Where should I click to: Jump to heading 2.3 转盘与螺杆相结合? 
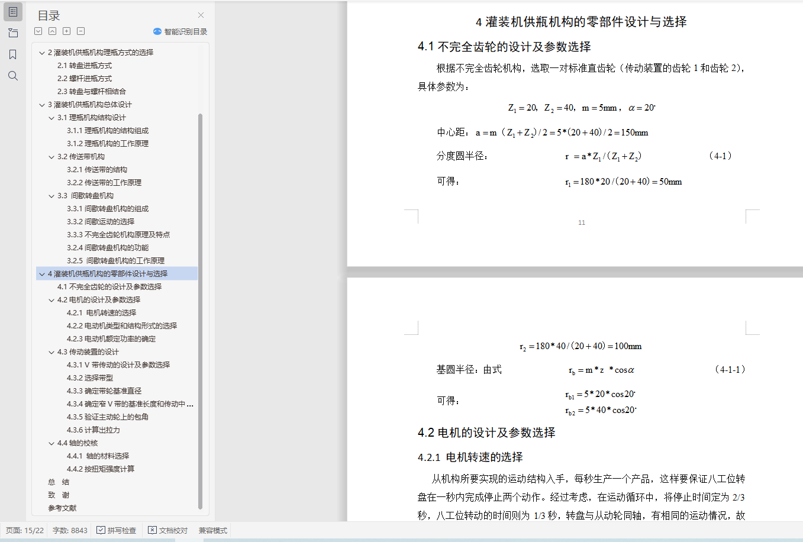tap(92, 92)
